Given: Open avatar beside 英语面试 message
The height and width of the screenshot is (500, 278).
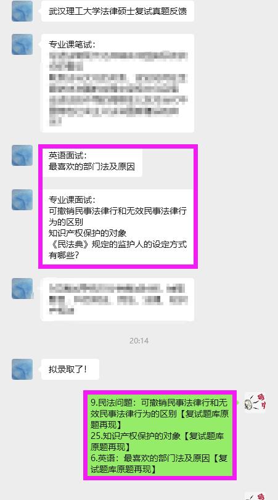Looking at the screenshot, I should tap(22, 155).
